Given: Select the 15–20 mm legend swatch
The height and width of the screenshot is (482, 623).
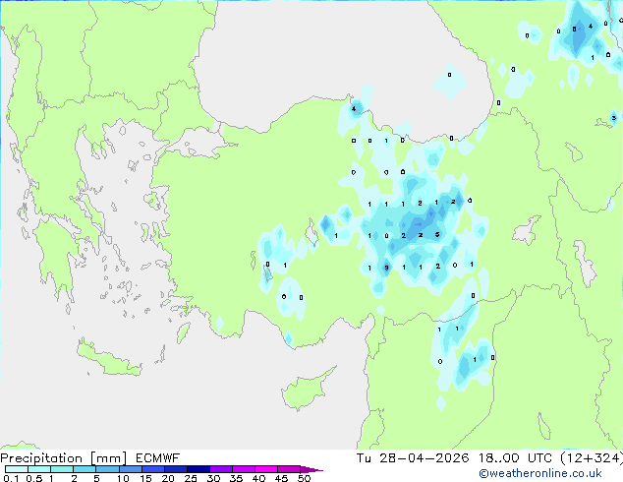Looking at the screenshot, I should [x=153, y=469].
